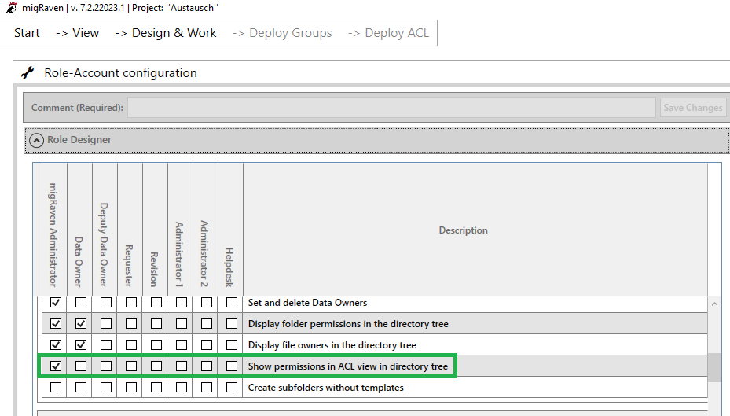This screenshot has width=730, height=416.
Task: Focus the Comment (Required) input field
Action: (391, 108)
